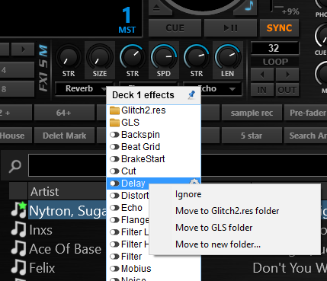Screen dimensions: 327x281
Task: Select the Nytron, Suga track row
Action: point(67,210)
